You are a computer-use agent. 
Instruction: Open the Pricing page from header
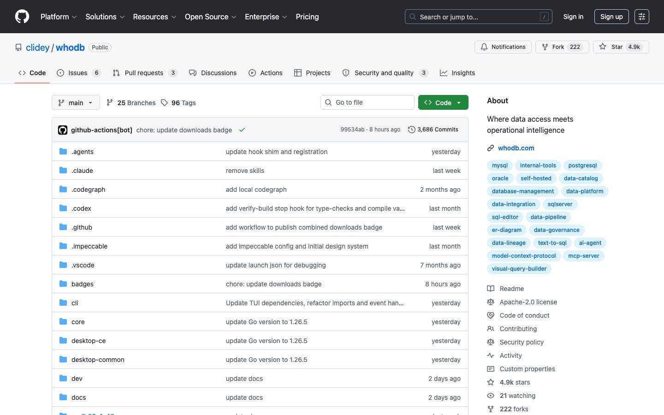click(307, 17)
